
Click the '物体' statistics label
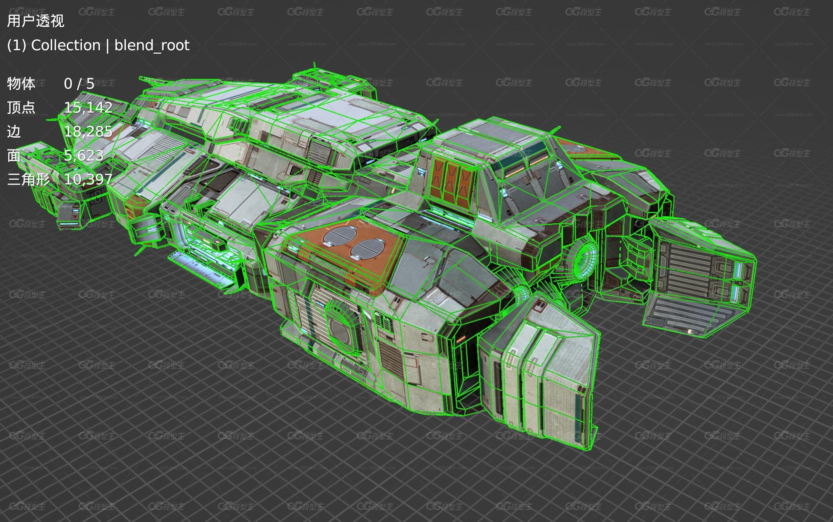click(21, 84)
